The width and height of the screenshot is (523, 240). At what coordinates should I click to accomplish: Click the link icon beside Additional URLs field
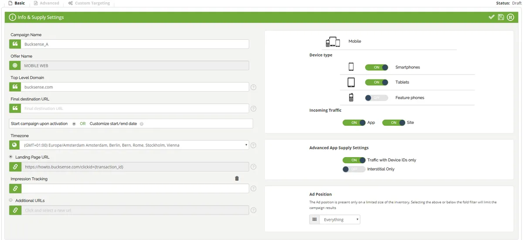tap(15, 210)
